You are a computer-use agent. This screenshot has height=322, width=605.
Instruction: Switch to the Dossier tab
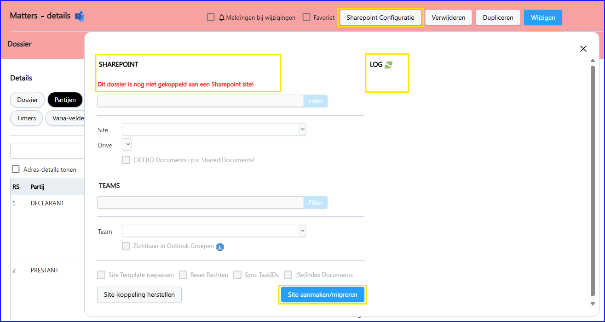tap(27, 100)
